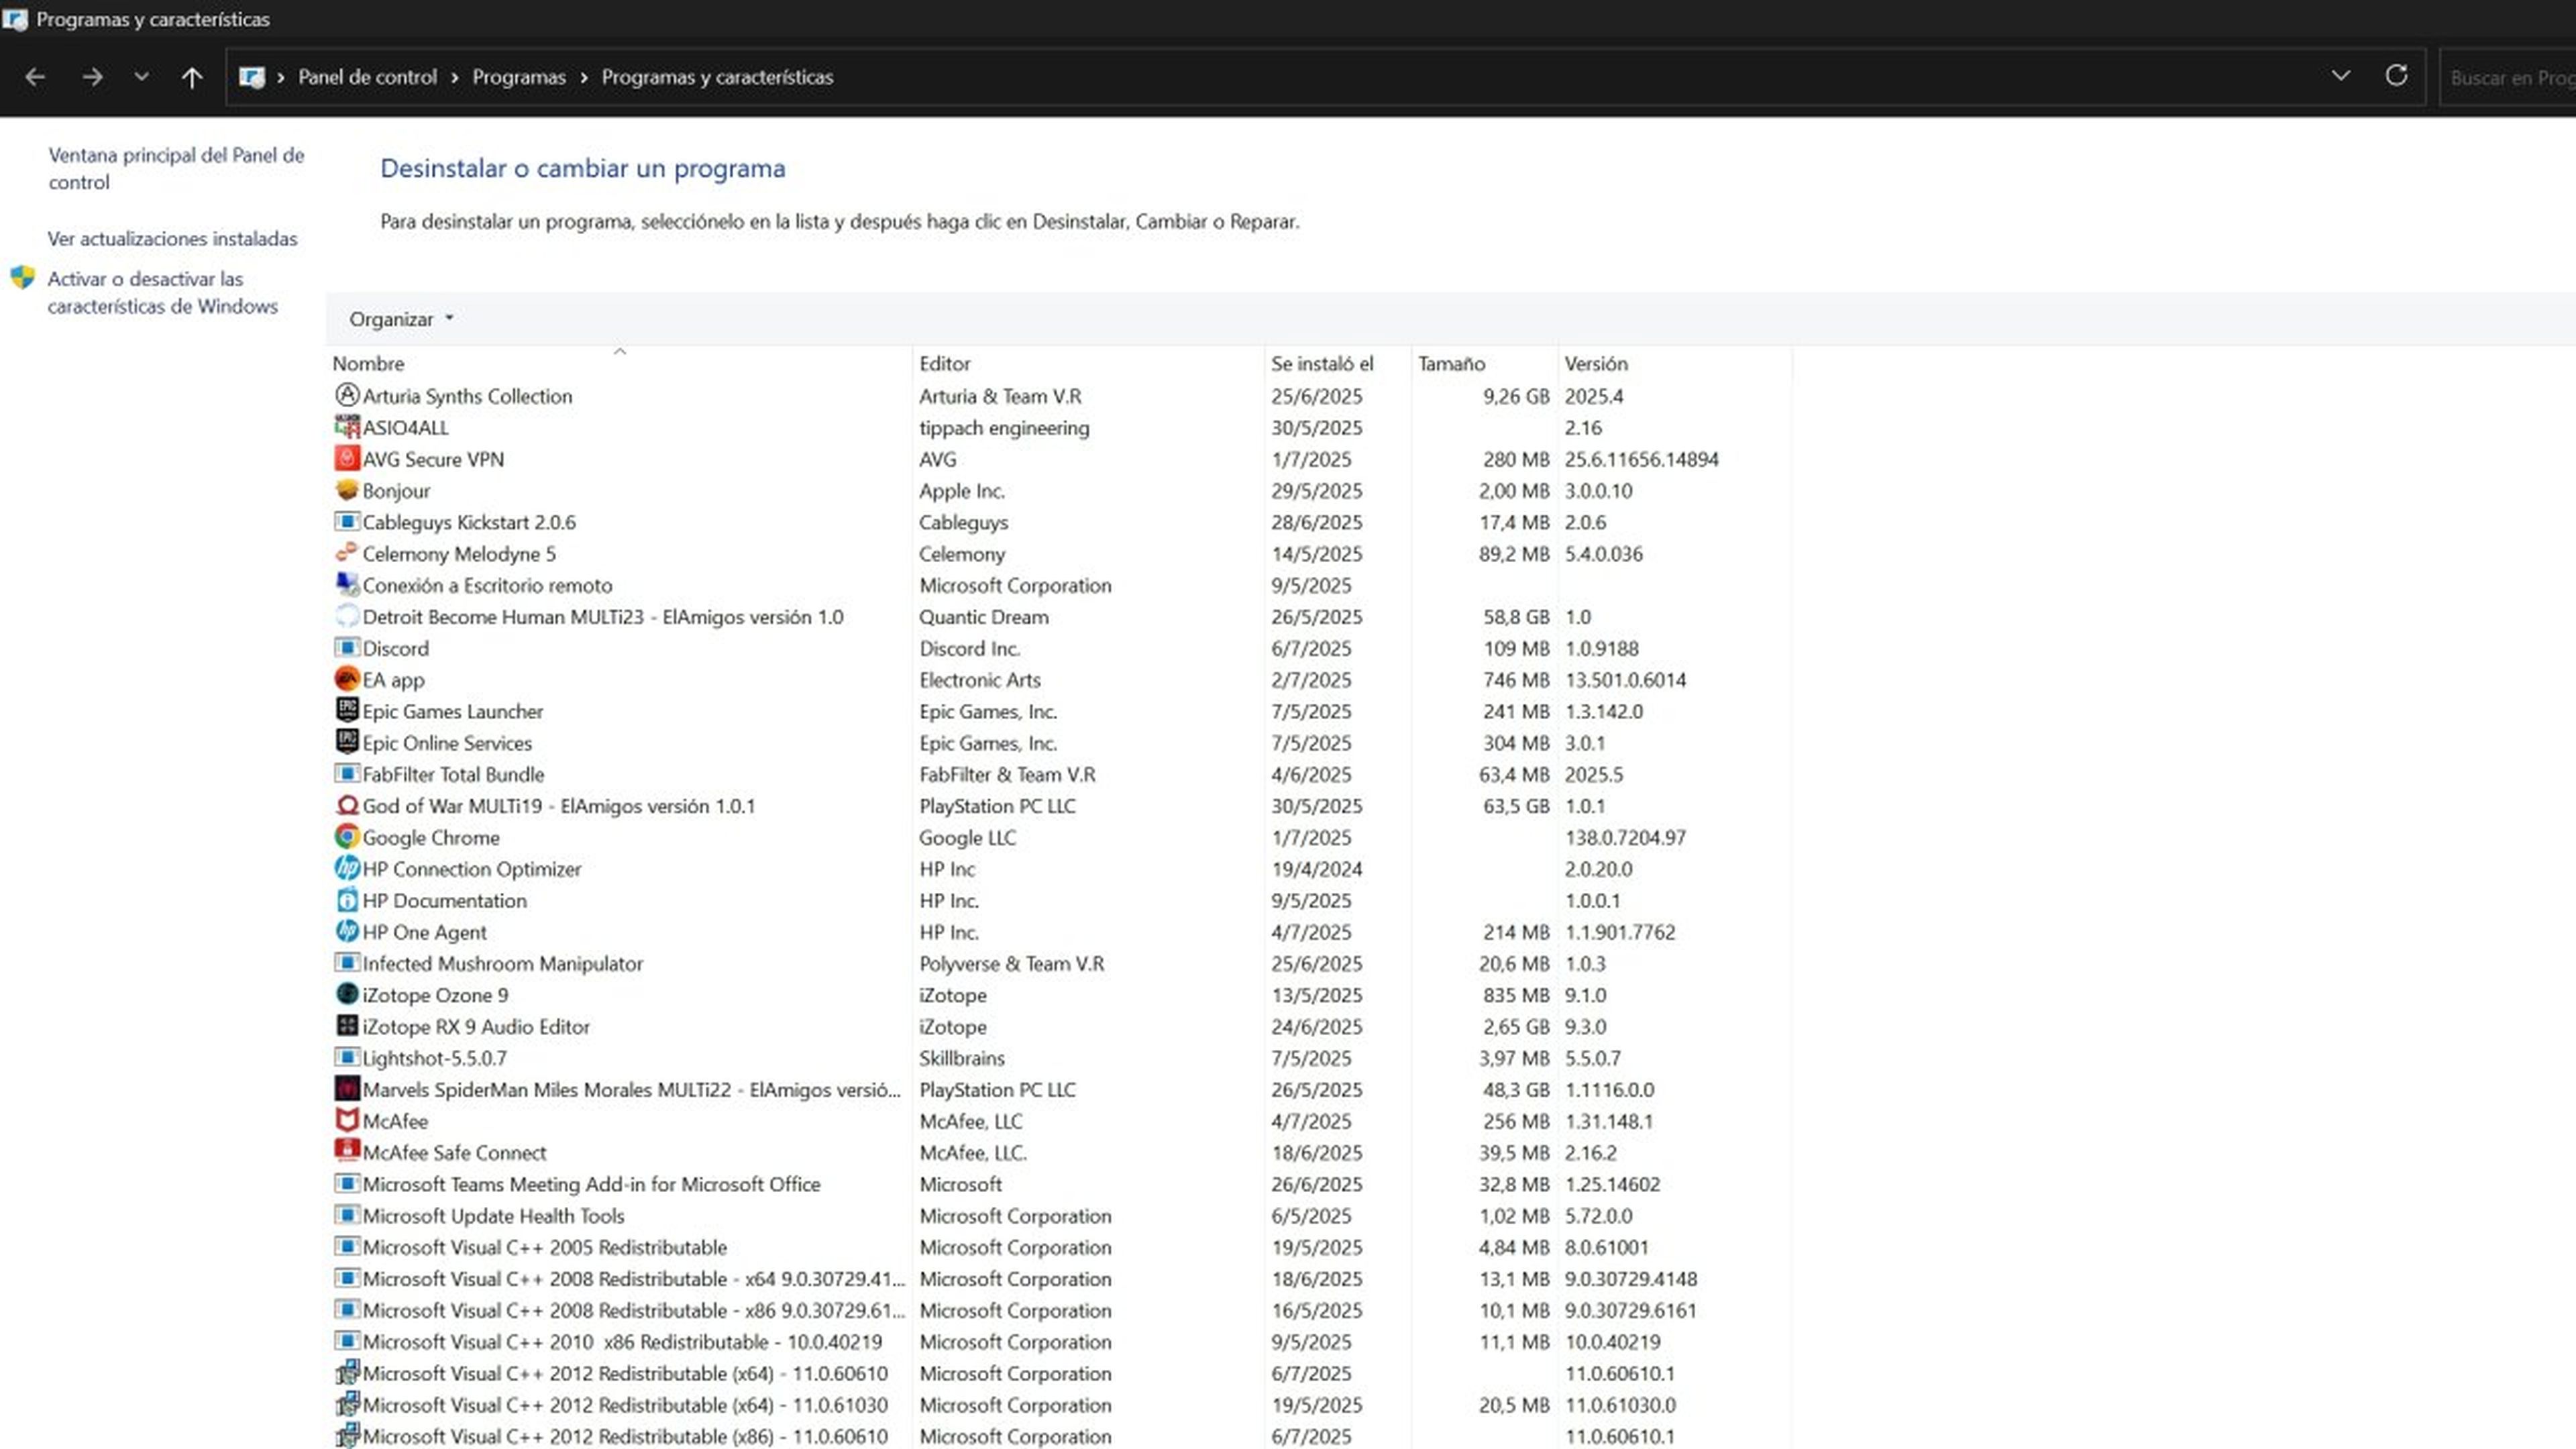Click the Arturia Synths Collection icon
The height and width of the screenshot is (1449, 2576).
[346, 395]
